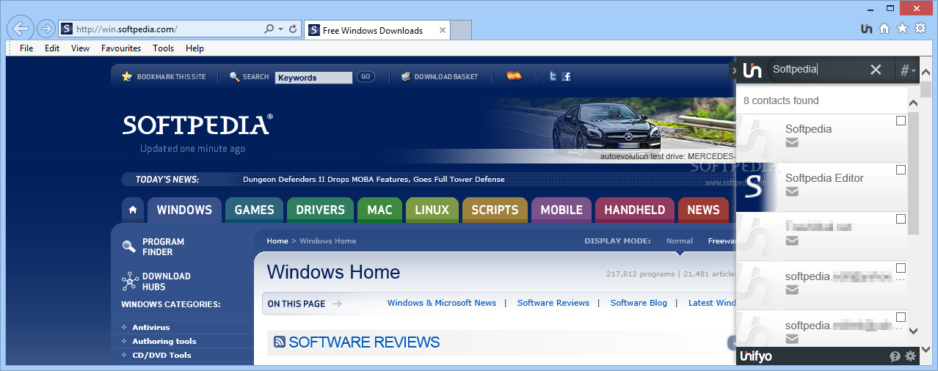Switch to the SCRIPTS tab

point(495,210)
